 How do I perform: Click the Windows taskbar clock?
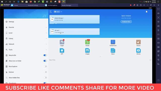154,2
